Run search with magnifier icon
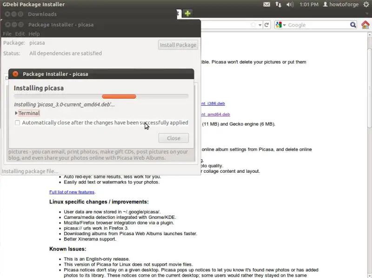Viewport: 372px width, 278px height. [353, 25]
